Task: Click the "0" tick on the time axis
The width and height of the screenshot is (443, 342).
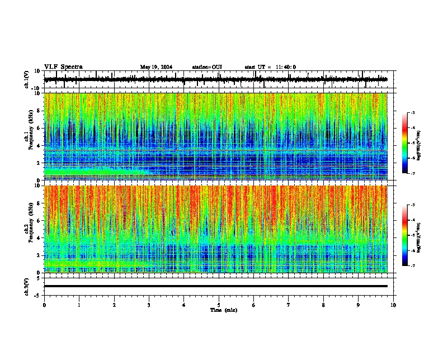Action: (x=44, y=305)
